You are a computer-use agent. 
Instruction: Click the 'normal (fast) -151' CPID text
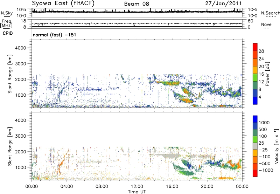click(x=55, y=35)
